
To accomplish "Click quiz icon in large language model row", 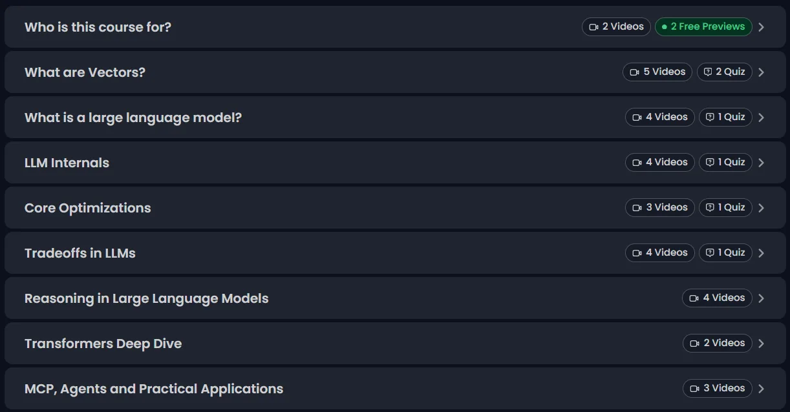I will click(710, 118).
